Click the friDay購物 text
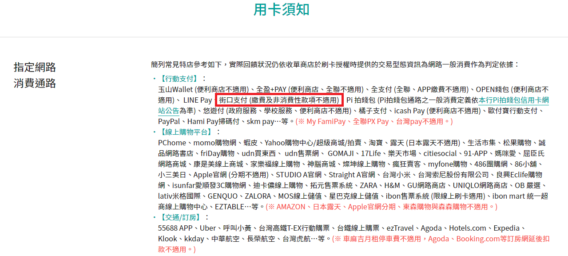The width and height of the screenshot is (568, 256). pos(218,153)
